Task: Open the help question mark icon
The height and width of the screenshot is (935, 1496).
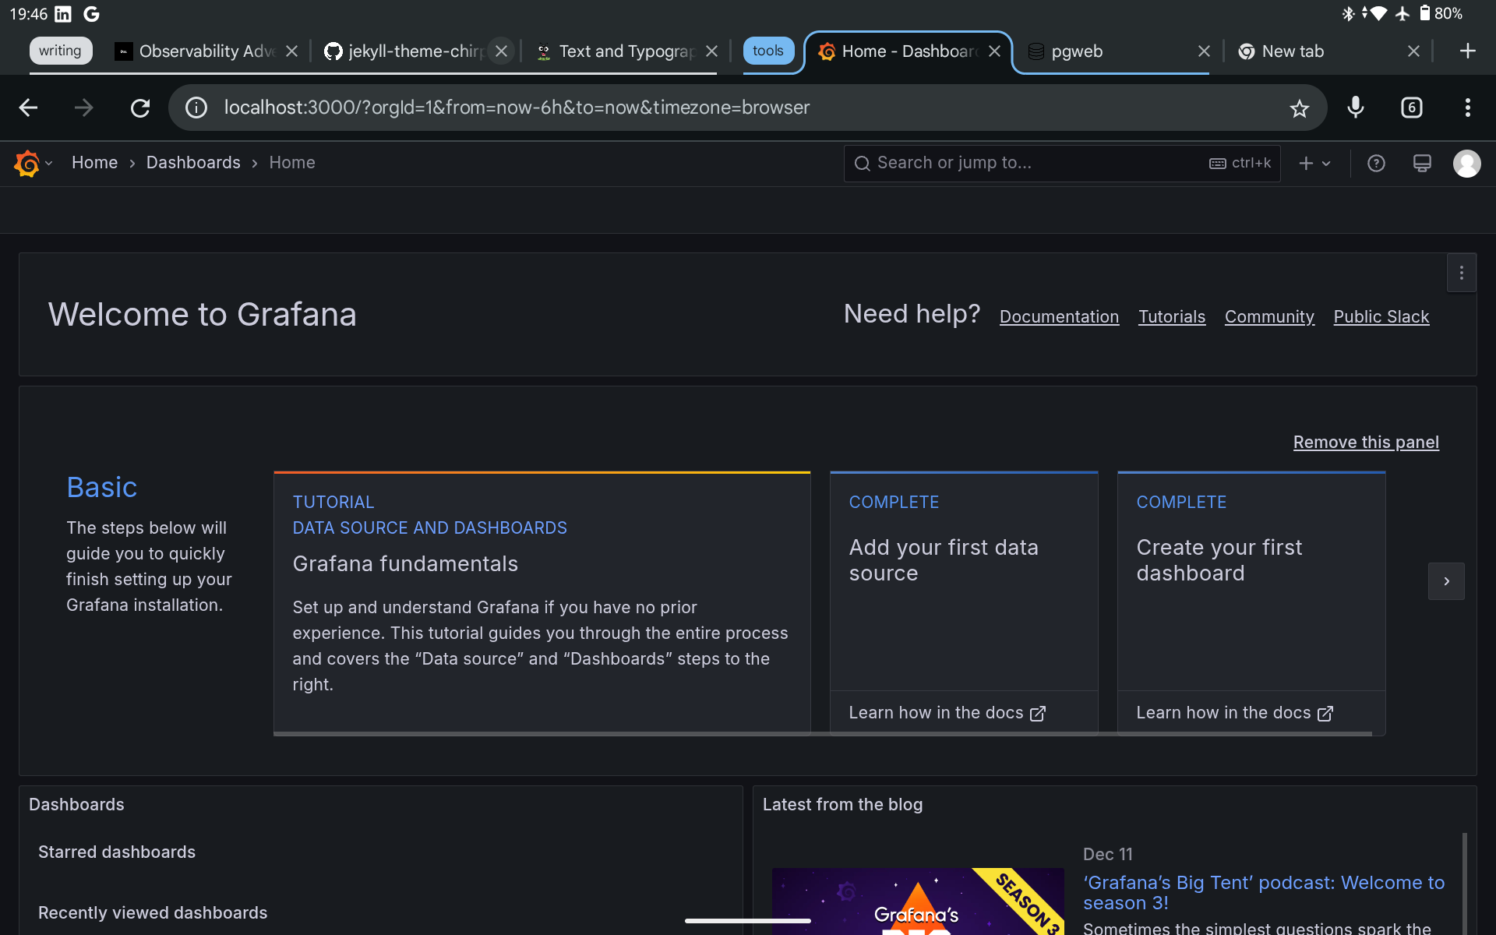Action: coord(1376,164)
